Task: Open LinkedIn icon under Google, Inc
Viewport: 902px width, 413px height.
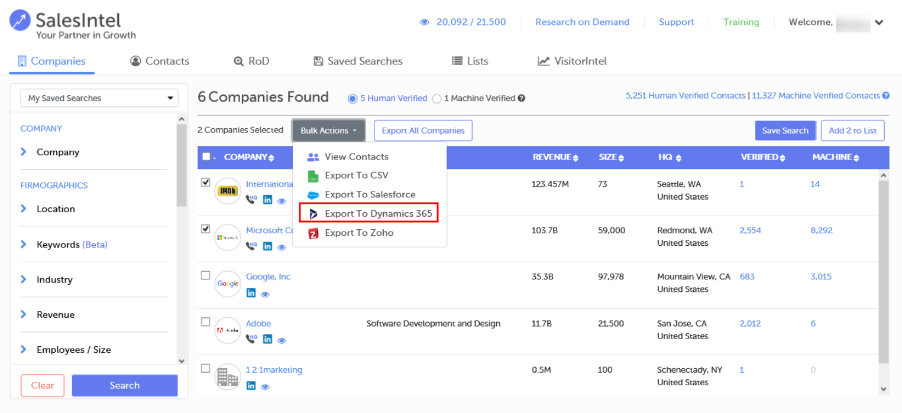Action: 251,292
